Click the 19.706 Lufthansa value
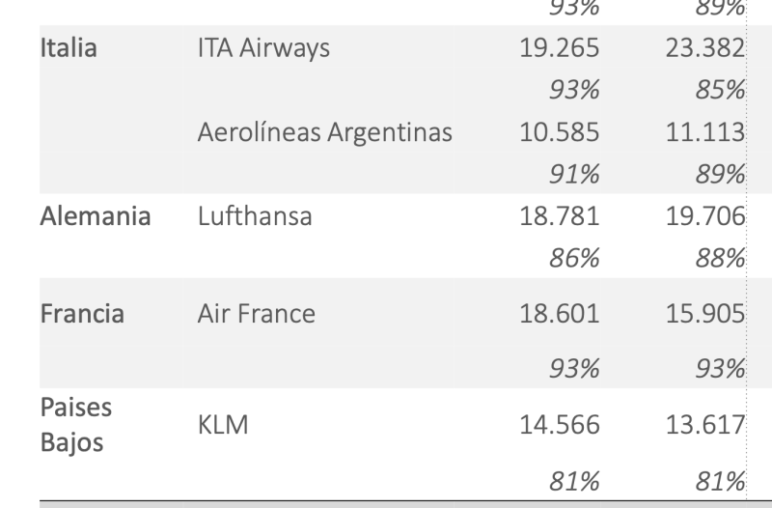Image resolution: width=772 pixels, height=508 pixels. tap(704, 216)
